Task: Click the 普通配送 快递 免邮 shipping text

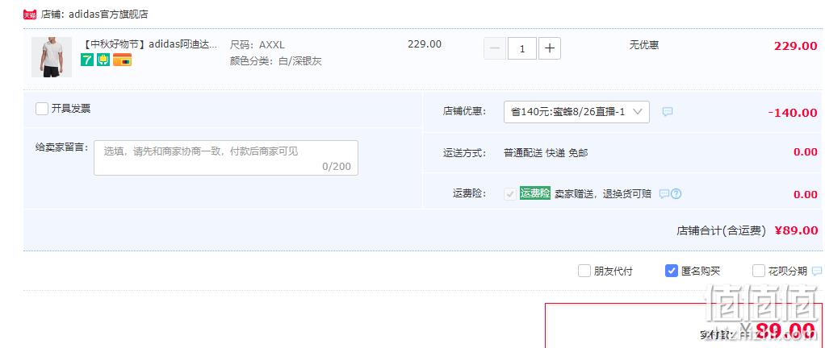Action: [x=546, y=153]
